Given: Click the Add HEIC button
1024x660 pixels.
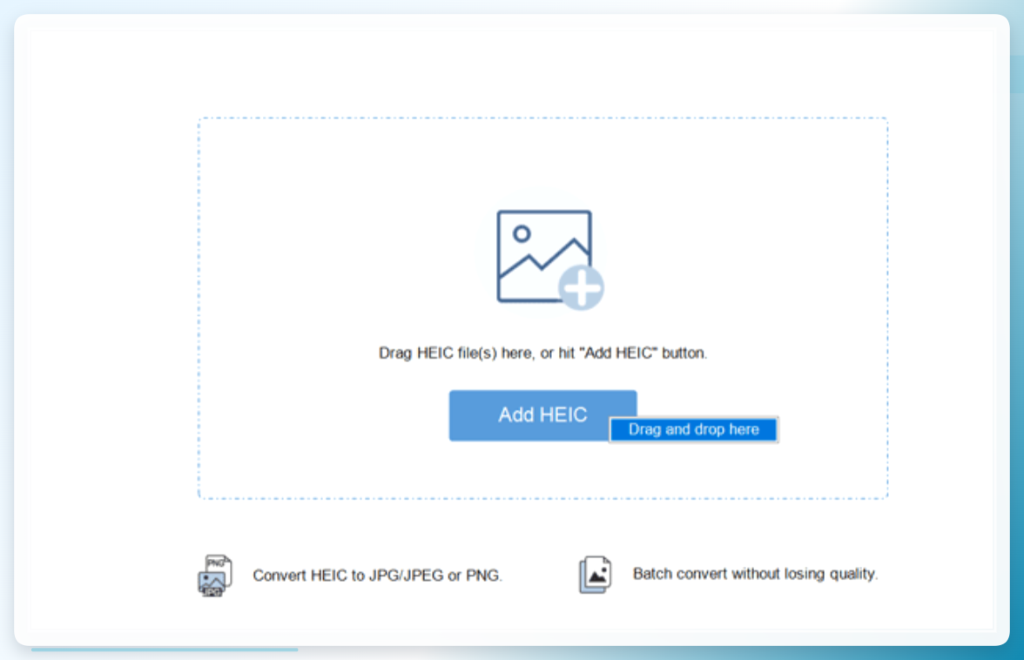Looking at the screenshot, I should point(542,415).
